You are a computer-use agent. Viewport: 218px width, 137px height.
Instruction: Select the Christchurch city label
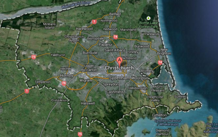tap(119, 68)
